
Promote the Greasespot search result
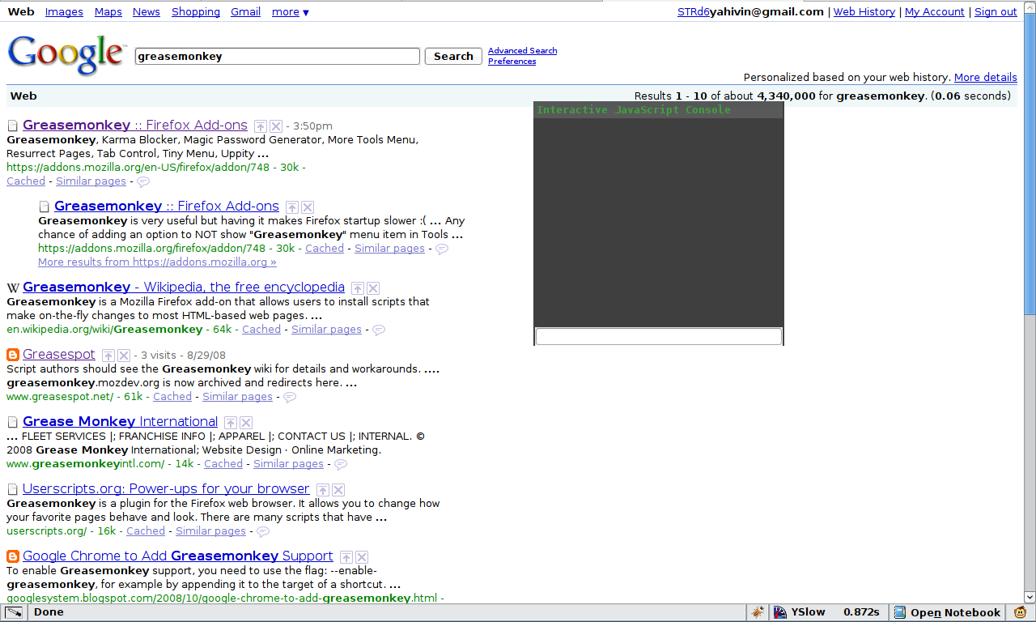(108, 356)
